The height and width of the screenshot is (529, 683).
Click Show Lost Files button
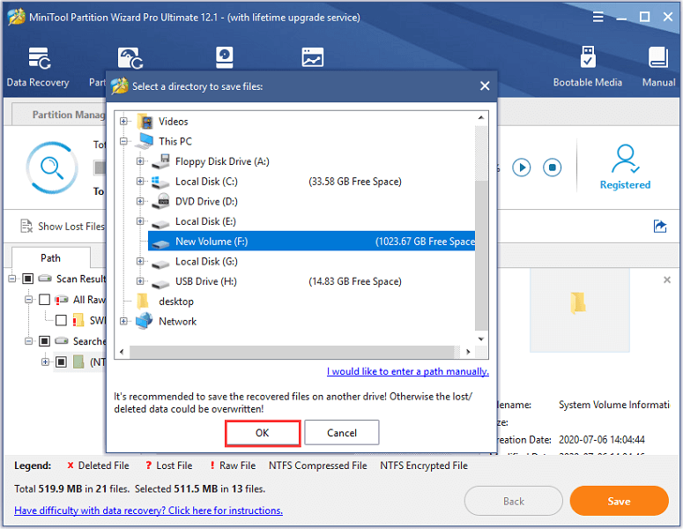(63, 227)
